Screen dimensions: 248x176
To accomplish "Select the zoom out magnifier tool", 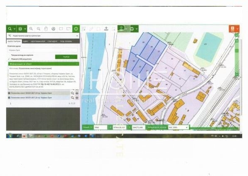I will [39, 29].
